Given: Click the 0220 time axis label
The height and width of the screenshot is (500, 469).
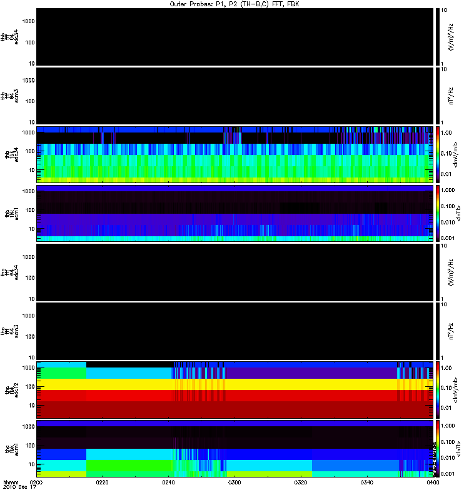Looking at the screenshot, I should (x=102, y=482).
